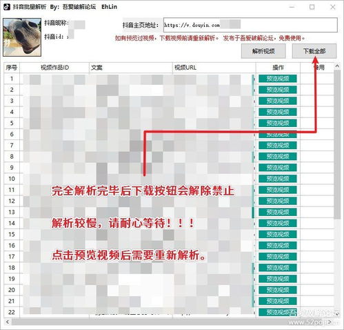Preview video in row 15
344x330 pixels.
[x=278, y=234]
